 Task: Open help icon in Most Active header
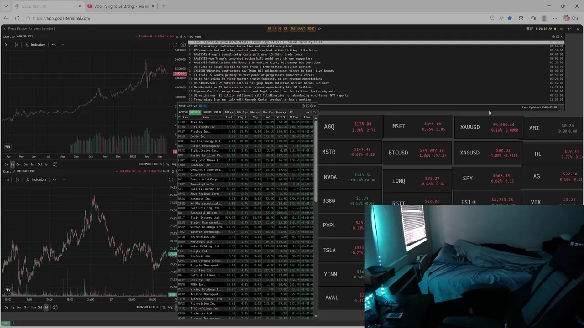[x=303, y=106]
